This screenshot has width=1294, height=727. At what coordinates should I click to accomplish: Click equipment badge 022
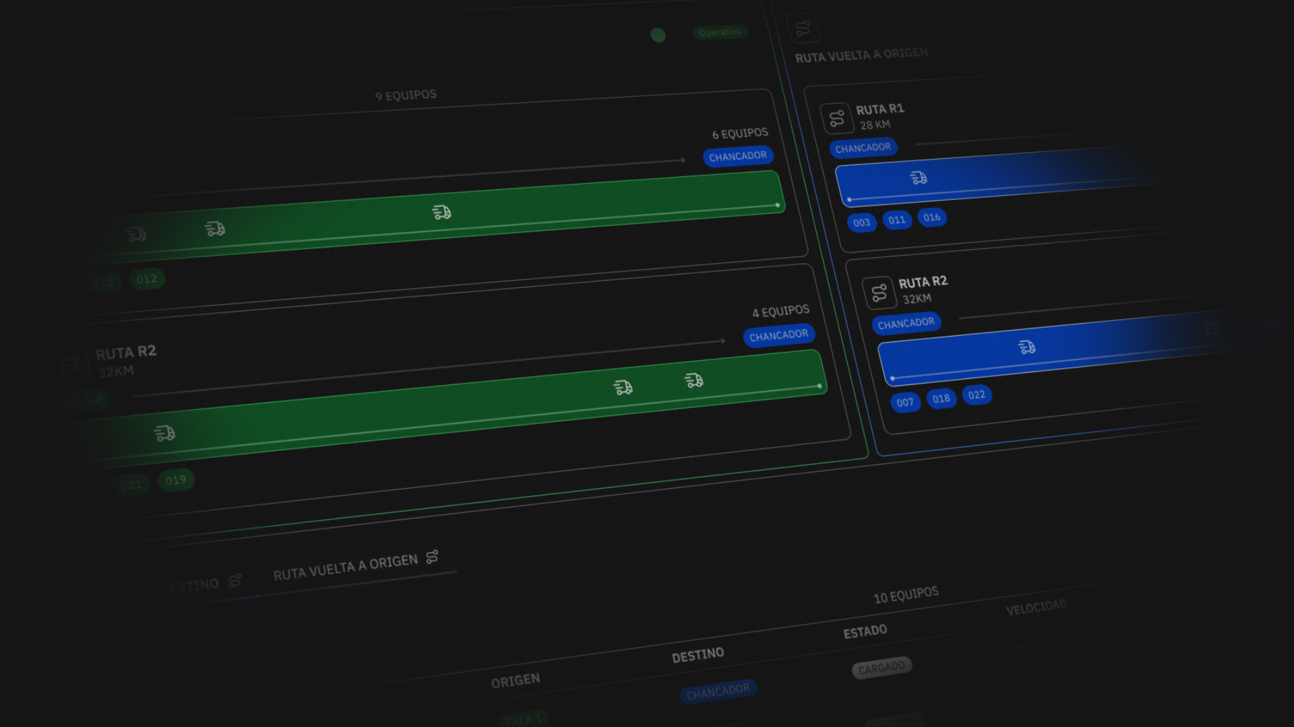coord(977,395)
